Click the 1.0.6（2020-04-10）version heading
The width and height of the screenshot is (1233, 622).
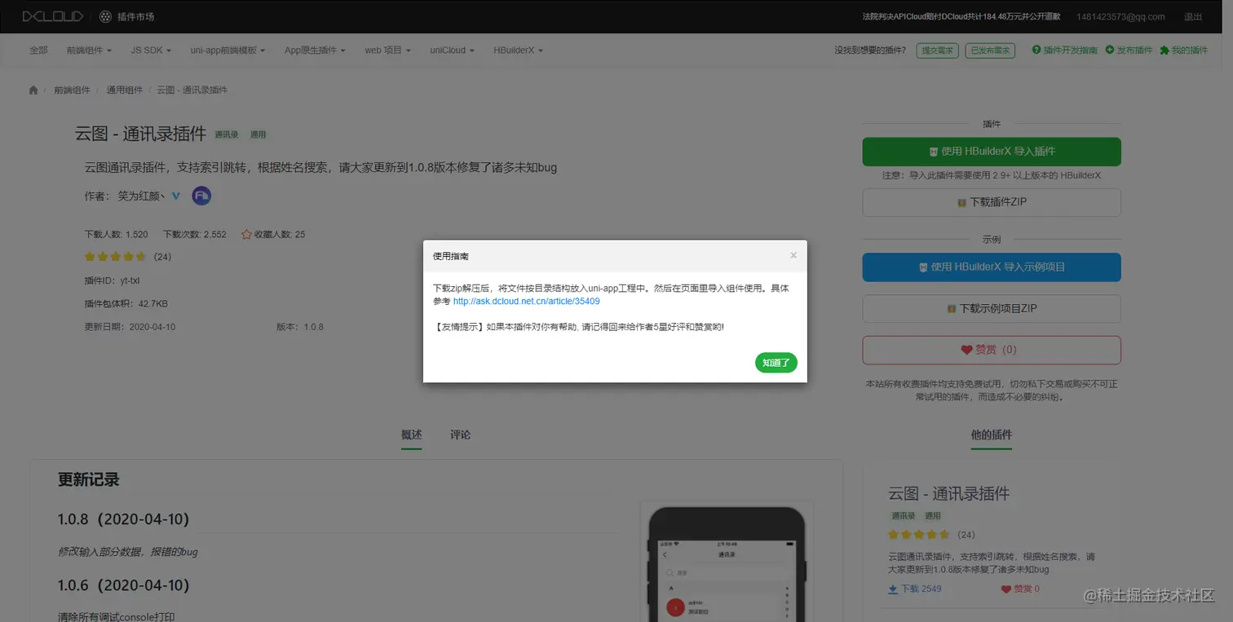pyautogui.click(x=123, y=585)
